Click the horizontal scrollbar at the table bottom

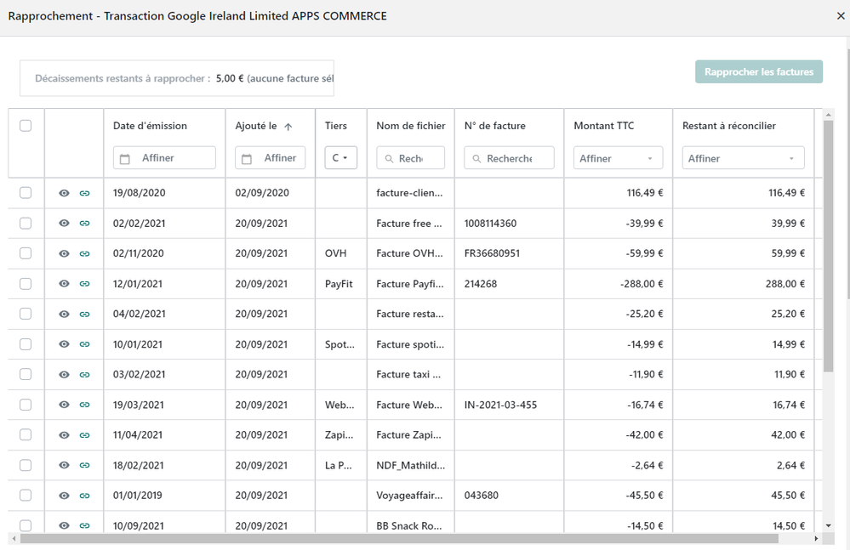pyautogui.click(x=398, y=538)
